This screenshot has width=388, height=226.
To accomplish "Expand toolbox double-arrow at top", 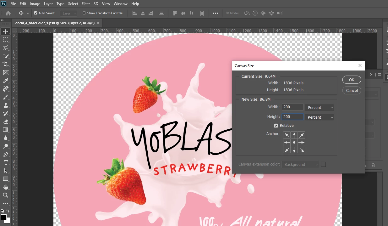I will click(2, 20).
